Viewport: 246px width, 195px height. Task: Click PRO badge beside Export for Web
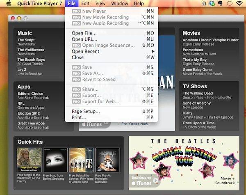point(76,101)
